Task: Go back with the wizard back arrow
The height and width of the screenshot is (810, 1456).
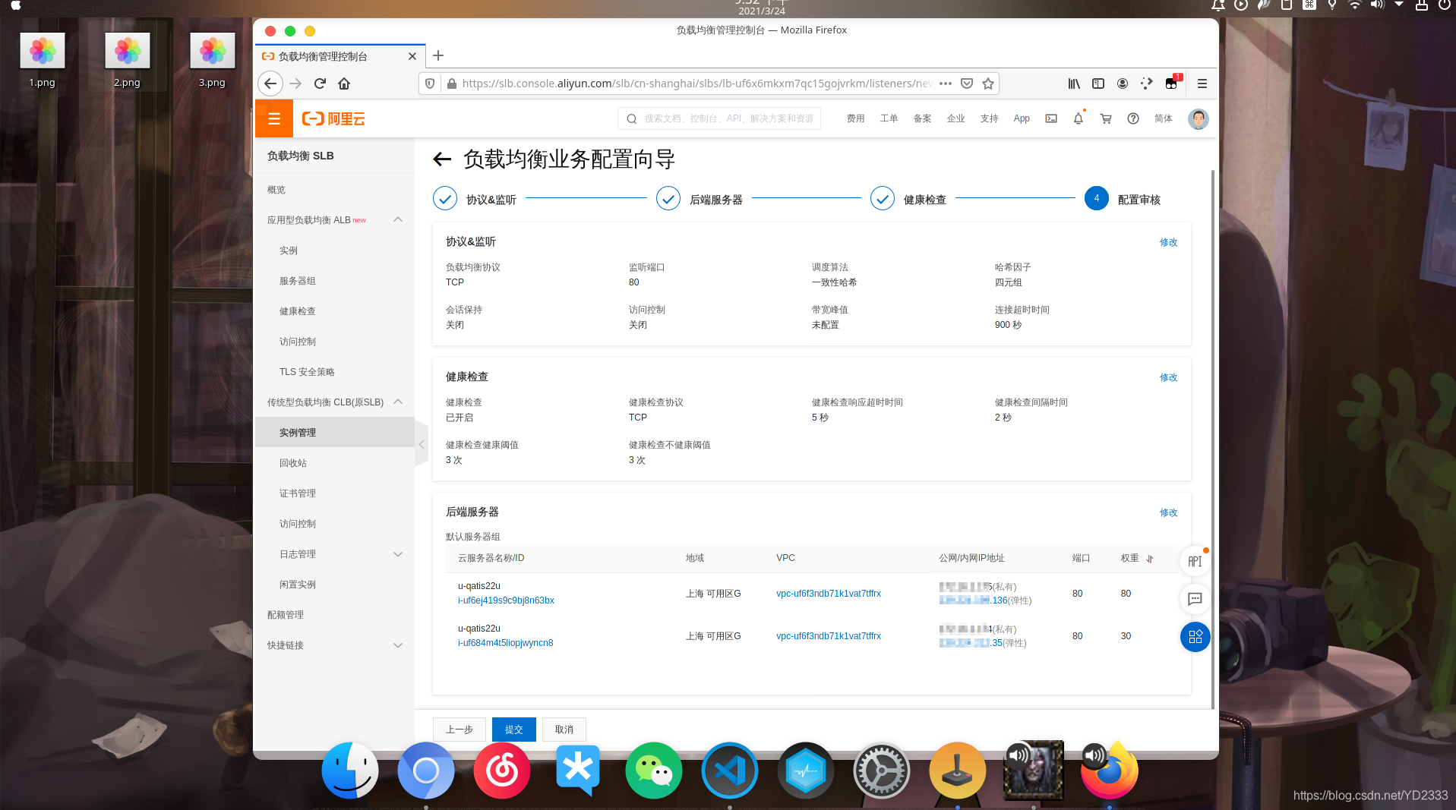Action: point(442,159)
